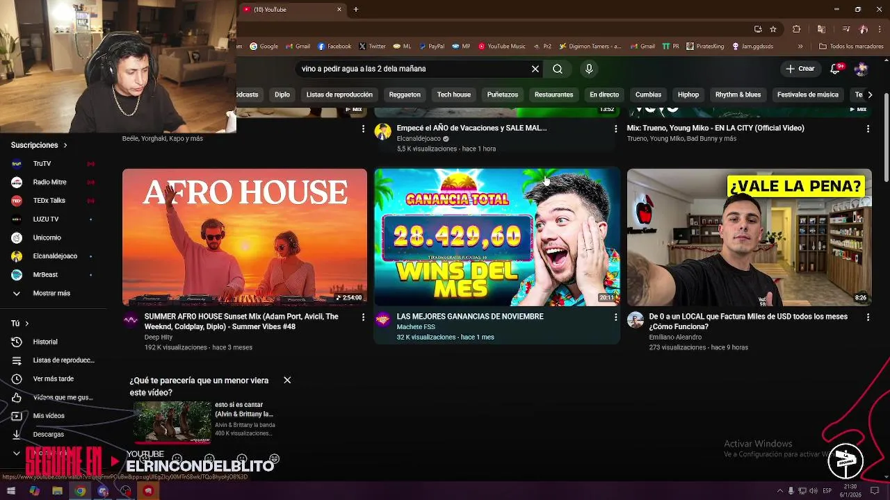Open Historial in the sidebar
Image resolution: width=890 pixels, height=500 pixels.
tap(54, 342)
